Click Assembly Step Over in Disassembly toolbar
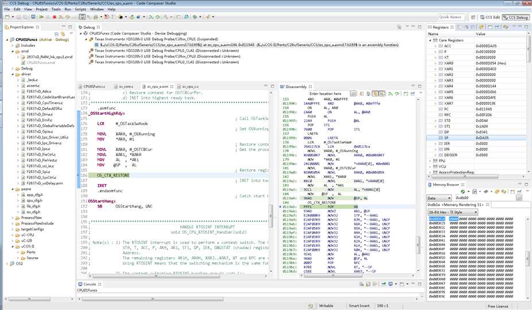Viewport: 532px width, 310px height. [397, 94]
